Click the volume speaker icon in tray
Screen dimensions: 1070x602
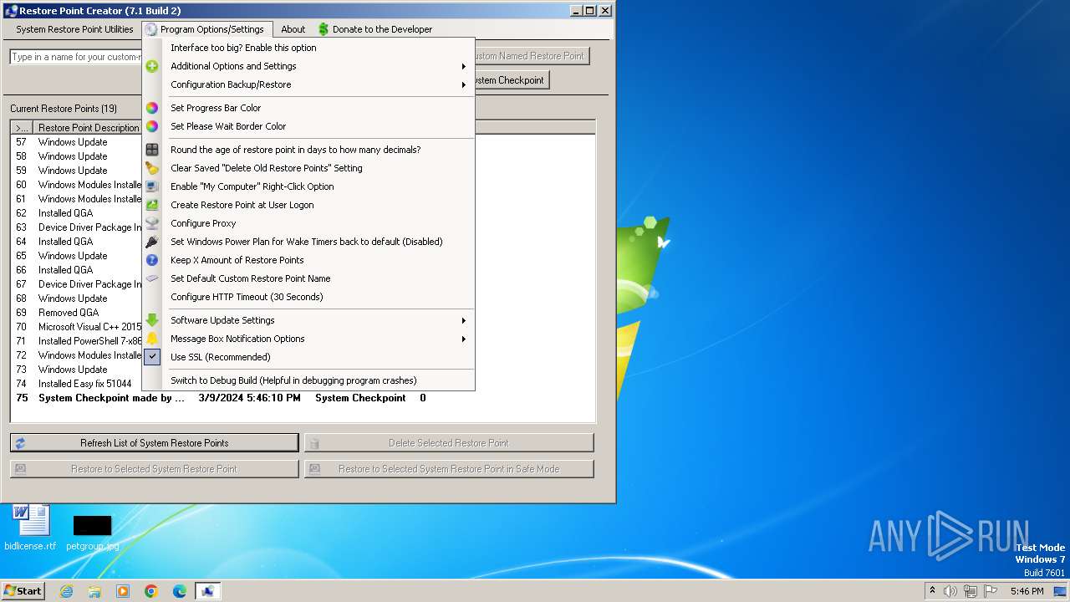(950, 591)
